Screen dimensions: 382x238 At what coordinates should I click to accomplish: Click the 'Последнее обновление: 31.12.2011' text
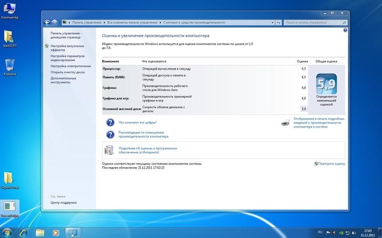[133, 168]
